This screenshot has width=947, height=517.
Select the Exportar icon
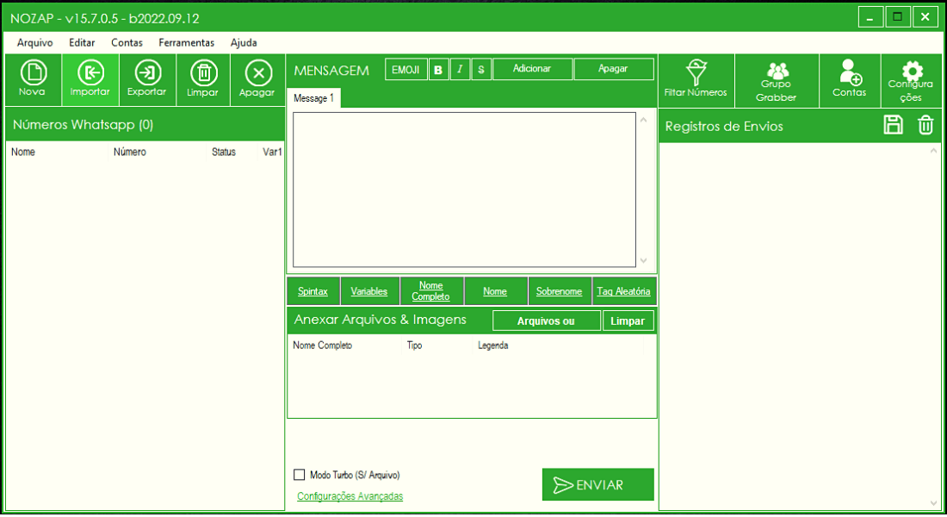147,80
